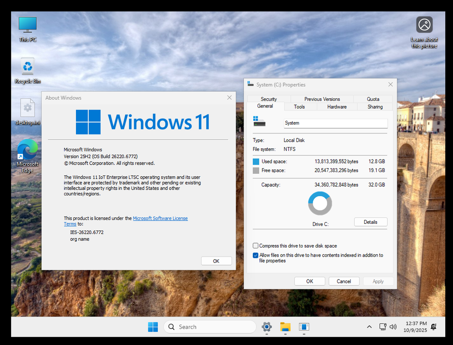453x345 pixels.
Task: Open the Windows Start button
Action: [x=153, y=327]
